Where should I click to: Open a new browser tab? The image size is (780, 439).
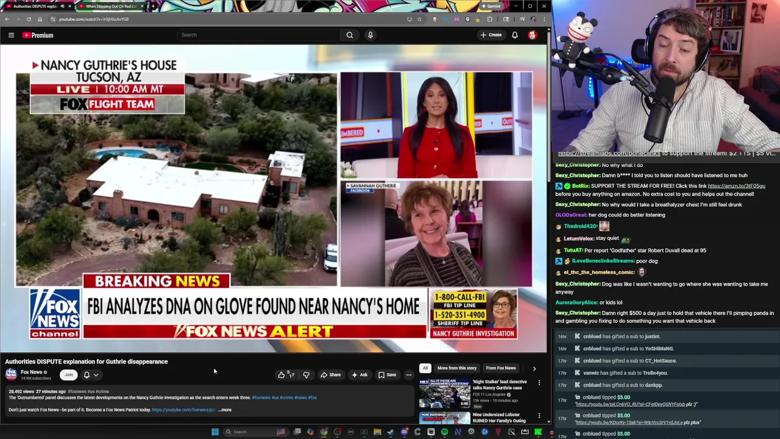tap(152, 6)
